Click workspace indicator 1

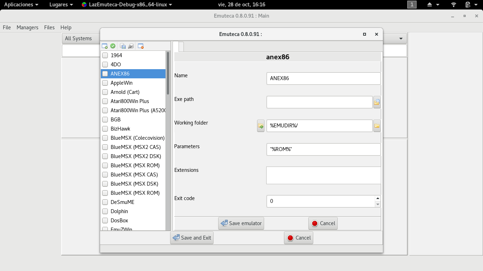[x=412, y=5]
